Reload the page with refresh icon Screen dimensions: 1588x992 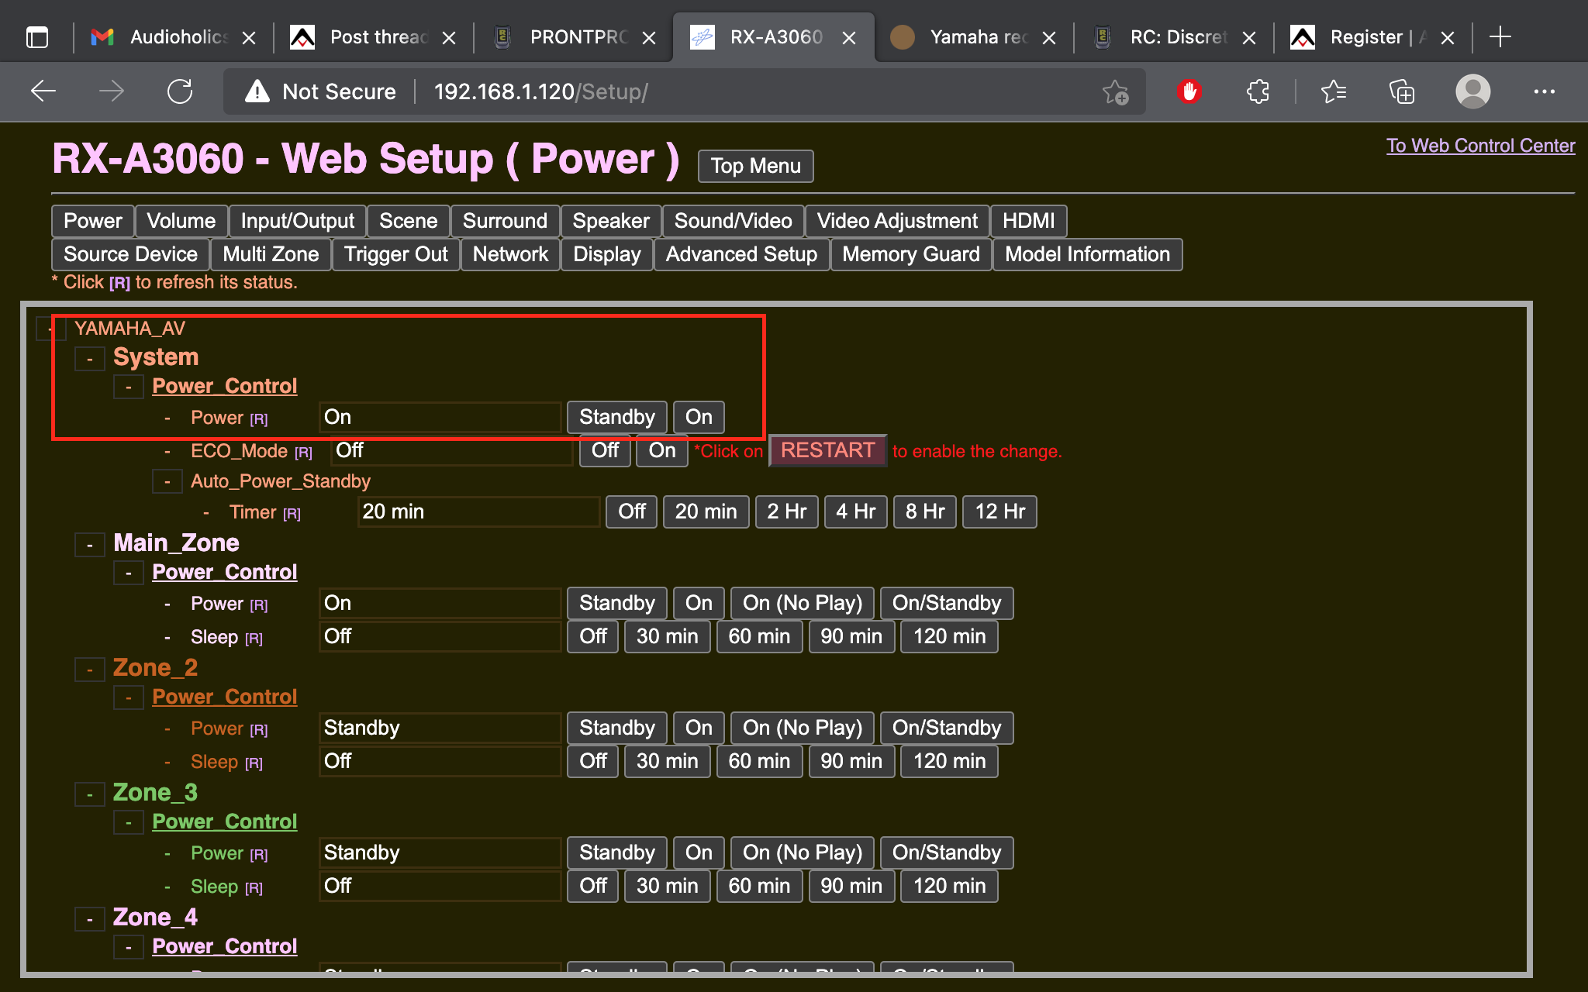(x=180, y=91)
